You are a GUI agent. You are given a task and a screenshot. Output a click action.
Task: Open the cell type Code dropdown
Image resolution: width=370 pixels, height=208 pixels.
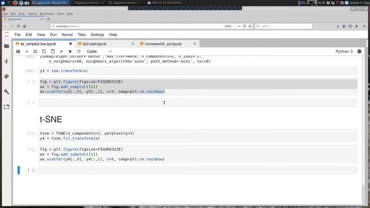click(99, 51)
